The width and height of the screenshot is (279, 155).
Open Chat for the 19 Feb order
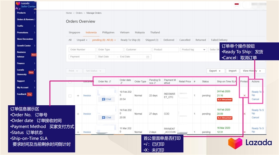tap(106, 99)
